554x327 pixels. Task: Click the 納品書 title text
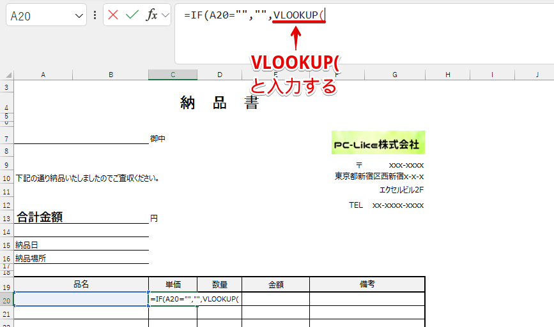[219, 103]
